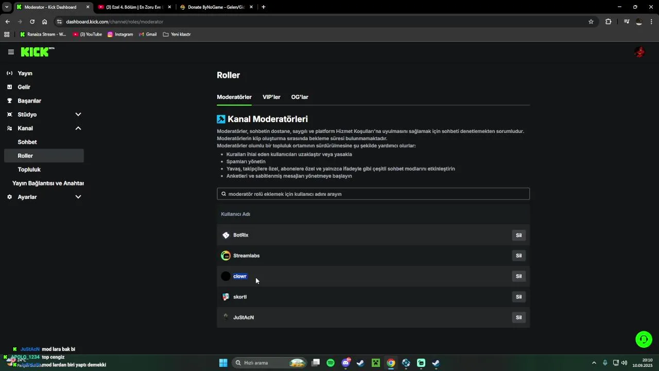Click the username skortl
The image size is (659, 371).
(240, 297)
